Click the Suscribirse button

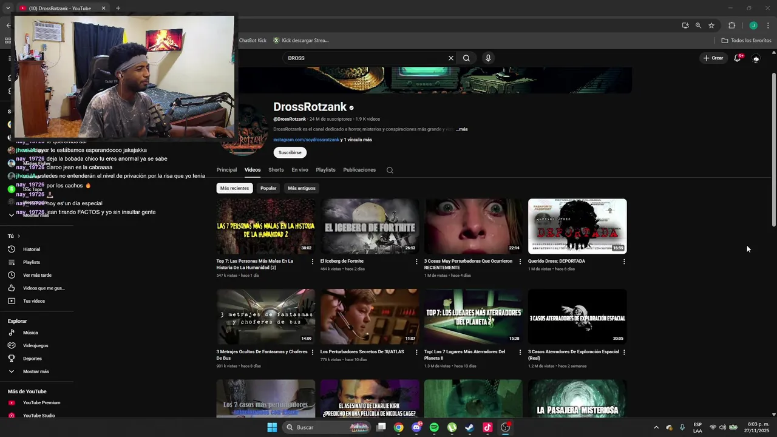pos(290,152)
